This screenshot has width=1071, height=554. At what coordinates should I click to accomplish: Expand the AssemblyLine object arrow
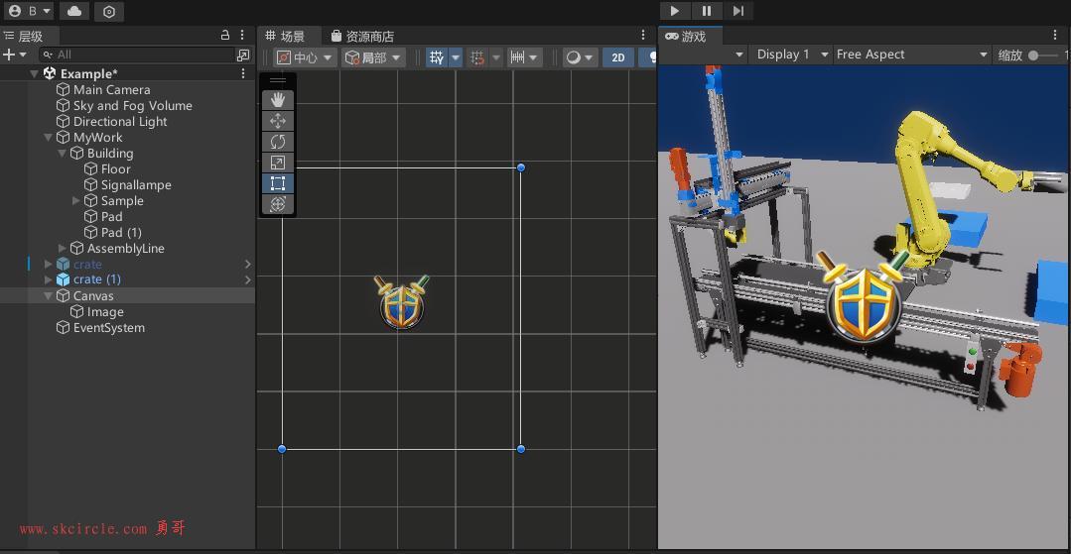63,249
